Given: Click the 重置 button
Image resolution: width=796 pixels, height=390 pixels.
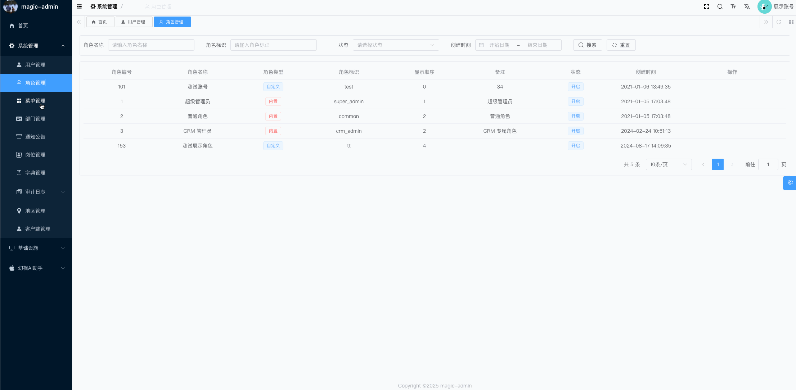Looking at the screenshot, I should [621, 45].
